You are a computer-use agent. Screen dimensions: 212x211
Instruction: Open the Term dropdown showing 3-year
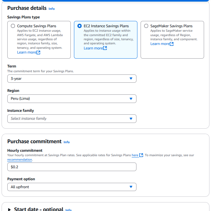72,79
